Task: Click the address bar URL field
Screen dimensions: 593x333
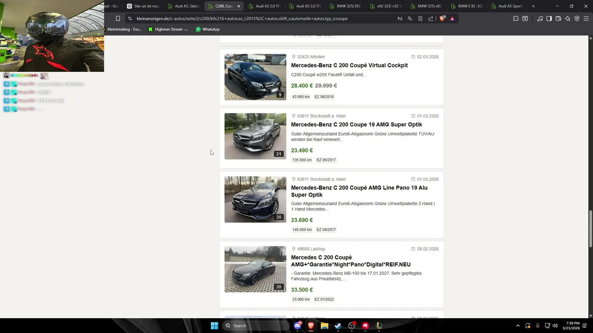Action: [264, 18]
